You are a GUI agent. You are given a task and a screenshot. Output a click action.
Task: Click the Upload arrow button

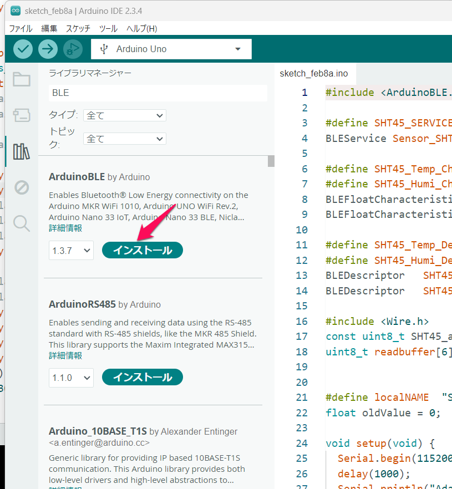[x=48, y=49]
